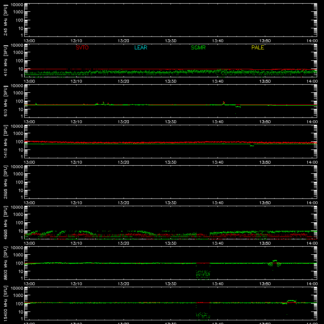The image size is (324, 324).
Task: Click 13:20 time label under 610 MHz panel
Action: click(124, 122)
